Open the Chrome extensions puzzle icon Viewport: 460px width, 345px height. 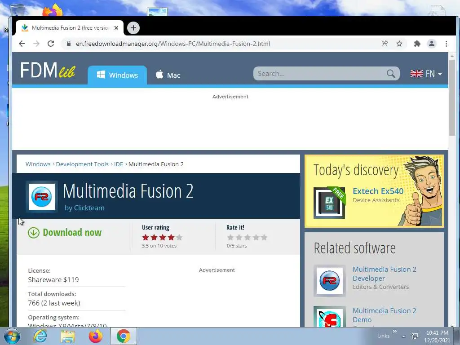pos(417,44)
